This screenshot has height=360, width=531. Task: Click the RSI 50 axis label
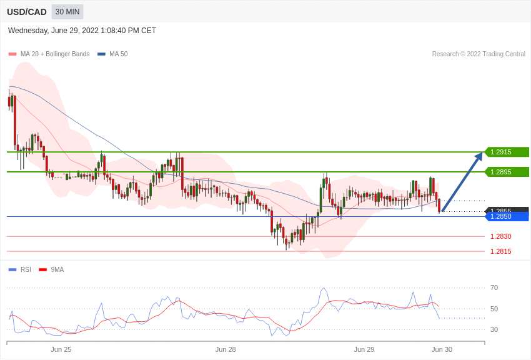coord(494,309)
